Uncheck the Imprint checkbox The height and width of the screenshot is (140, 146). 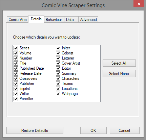point(16,89)
